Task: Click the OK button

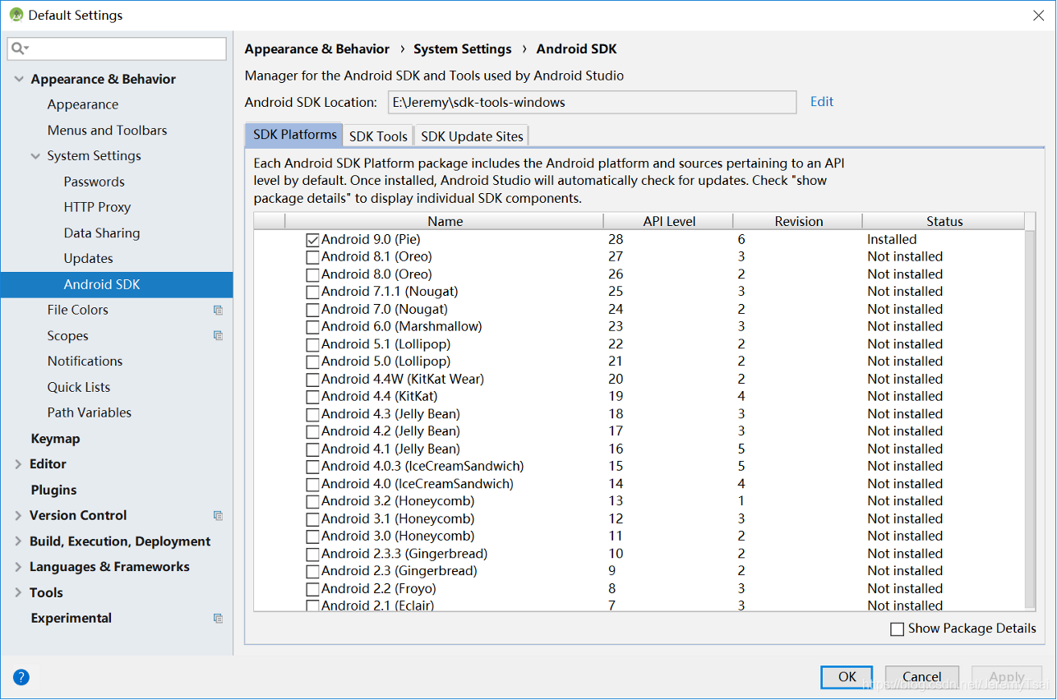Action: click(847, 677)
